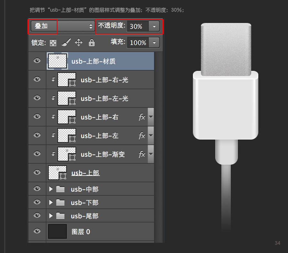Hide the usb-上部-左-光 layer

pos(37,98)
